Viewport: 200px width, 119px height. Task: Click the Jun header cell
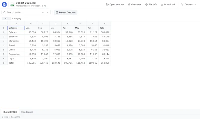[x=92, y=28]
